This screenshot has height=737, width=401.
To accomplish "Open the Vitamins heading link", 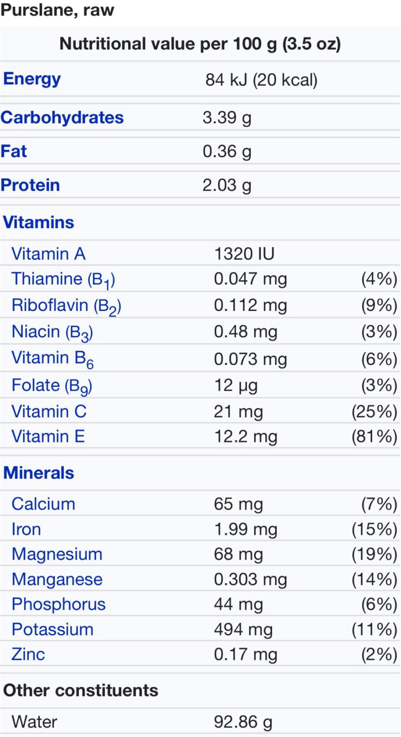I will coord(38,223).
